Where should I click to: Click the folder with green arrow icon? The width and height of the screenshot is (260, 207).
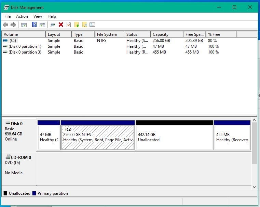(x=77, y=25)
